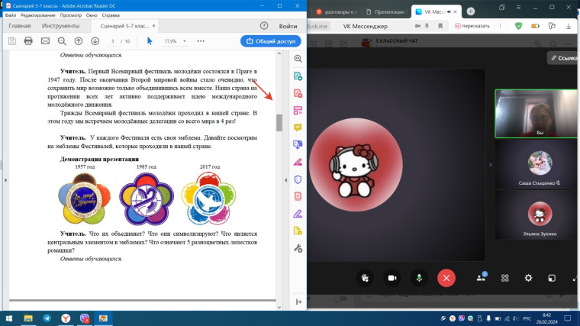Viewport: 580px width, 326px height.
Task: Open the Windows notification center
Action: 568,318
